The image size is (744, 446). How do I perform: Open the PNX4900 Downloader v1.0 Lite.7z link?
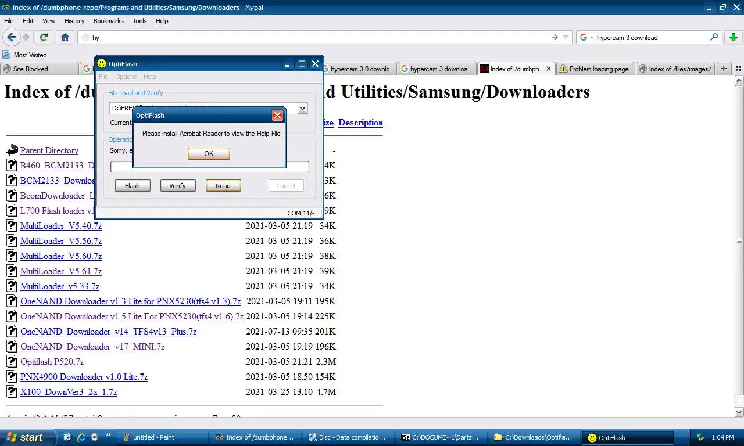click(84, 377)
